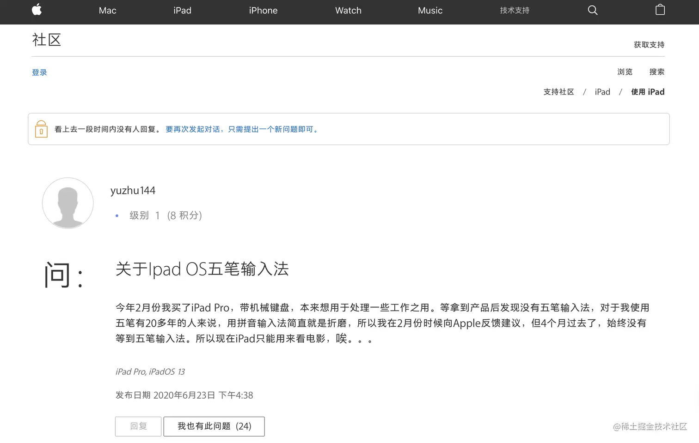The height and width of the screenshot is (443, 699).
Task: Open the shopping bag icon
Action: tap(660, 10)
